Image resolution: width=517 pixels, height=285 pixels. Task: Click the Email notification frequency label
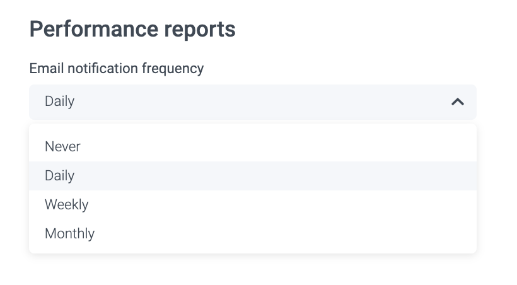point(117,68)
